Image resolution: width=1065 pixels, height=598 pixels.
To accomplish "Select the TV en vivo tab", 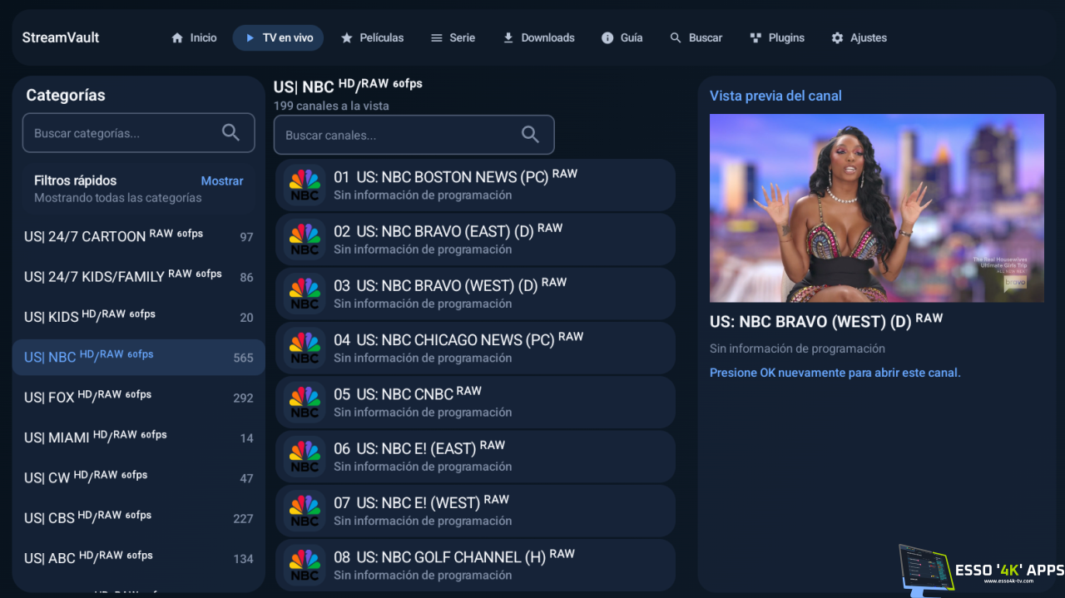I will [x=278, y=37].
